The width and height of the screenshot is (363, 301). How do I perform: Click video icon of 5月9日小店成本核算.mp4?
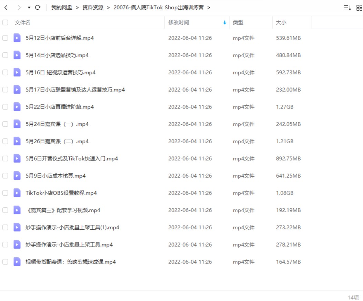coord(17,176)
